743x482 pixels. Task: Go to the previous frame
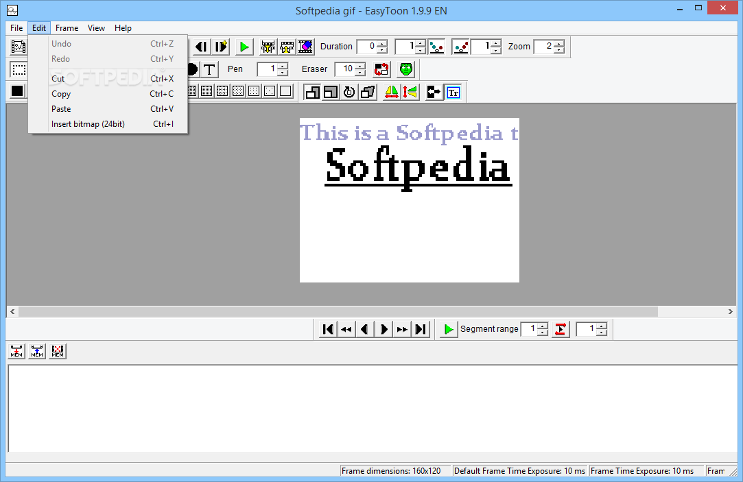tap(365, 329)
